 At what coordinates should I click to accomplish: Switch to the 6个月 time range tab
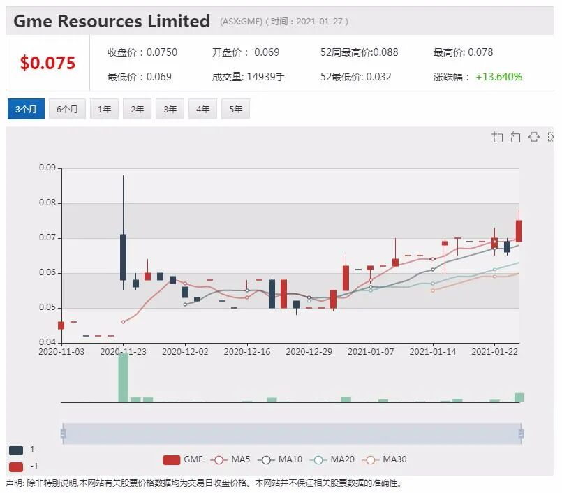coord(67,109)
